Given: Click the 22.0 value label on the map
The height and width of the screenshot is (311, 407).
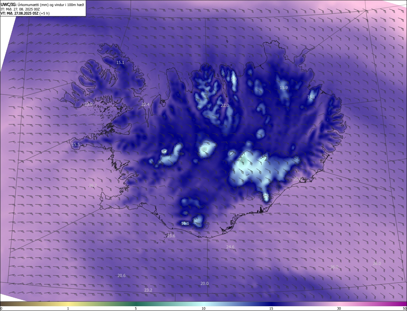Looking at the screenshot, I should [225, 106].
